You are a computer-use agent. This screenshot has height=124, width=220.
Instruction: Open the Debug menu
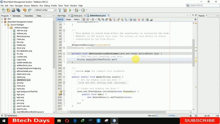(47, 6)
